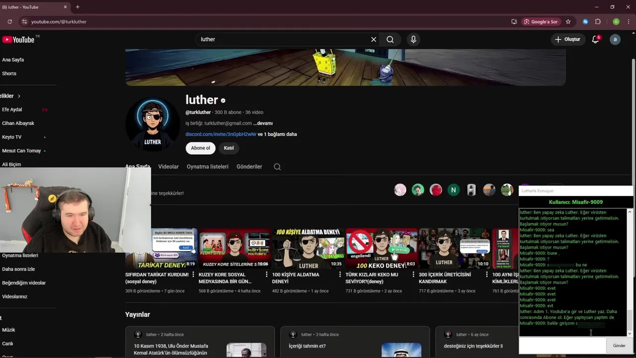Open options for 100 KİŞİYE ALDATMA DENEYİ
Screen dimensions: 636x358
(x=340, y=274)
